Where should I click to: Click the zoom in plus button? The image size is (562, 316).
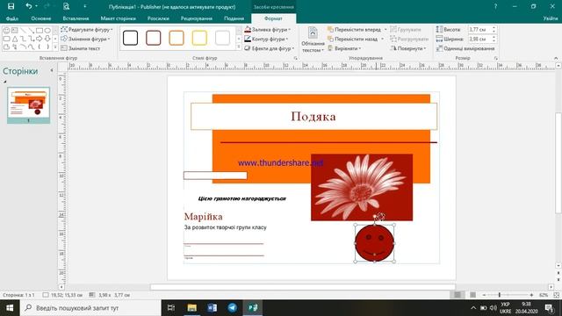(x=531, y=295)
